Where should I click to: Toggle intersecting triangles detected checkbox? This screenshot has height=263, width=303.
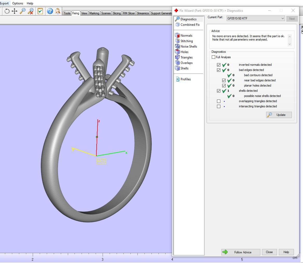click(x=219, y=107)
